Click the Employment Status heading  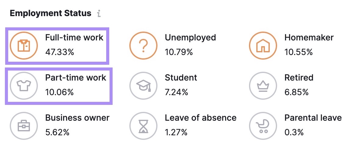tap(50, 13)
